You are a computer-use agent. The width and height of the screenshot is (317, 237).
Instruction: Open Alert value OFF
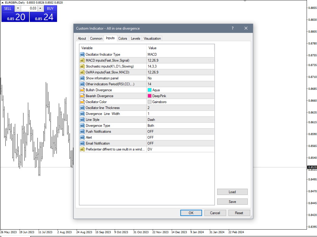pyautogui.click(x=180, y=137)
